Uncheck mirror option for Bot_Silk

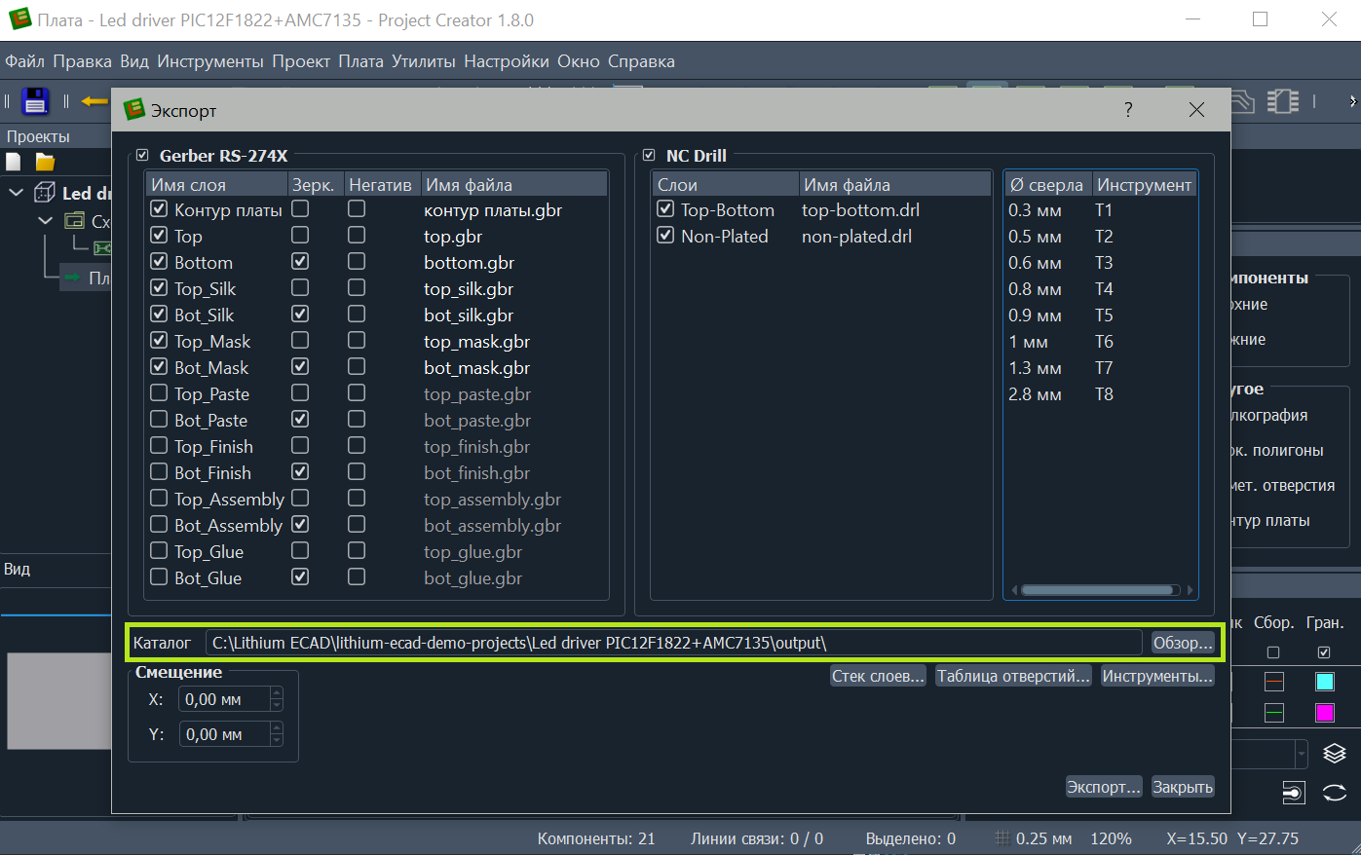tap(300, 315)
